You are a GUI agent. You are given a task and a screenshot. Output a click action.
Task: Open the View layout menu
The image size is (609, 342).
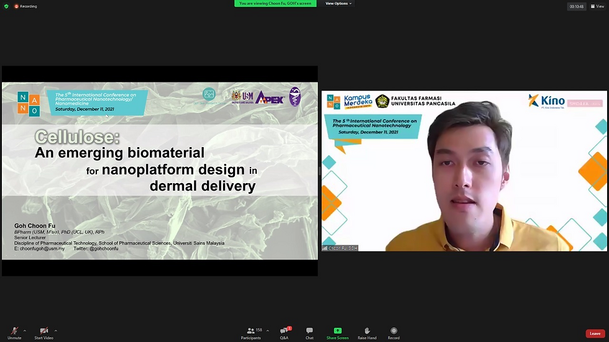click(597, 6)
